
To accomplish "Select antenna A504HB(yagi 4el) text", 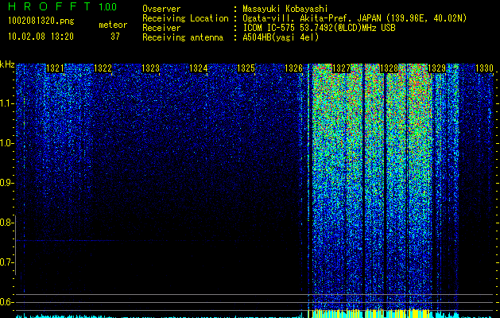I will coord(281,37).
